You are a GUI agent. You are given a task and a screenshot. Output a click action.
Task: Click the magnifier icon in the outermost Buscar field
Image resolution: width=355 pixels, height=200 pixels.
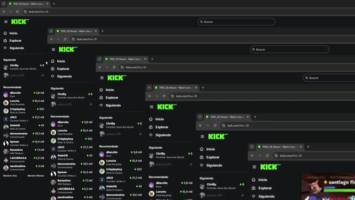point(202,22)
